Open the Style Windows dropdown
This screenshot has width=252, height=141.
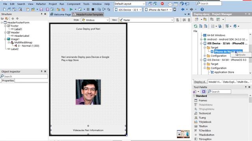tap(107, 20)
